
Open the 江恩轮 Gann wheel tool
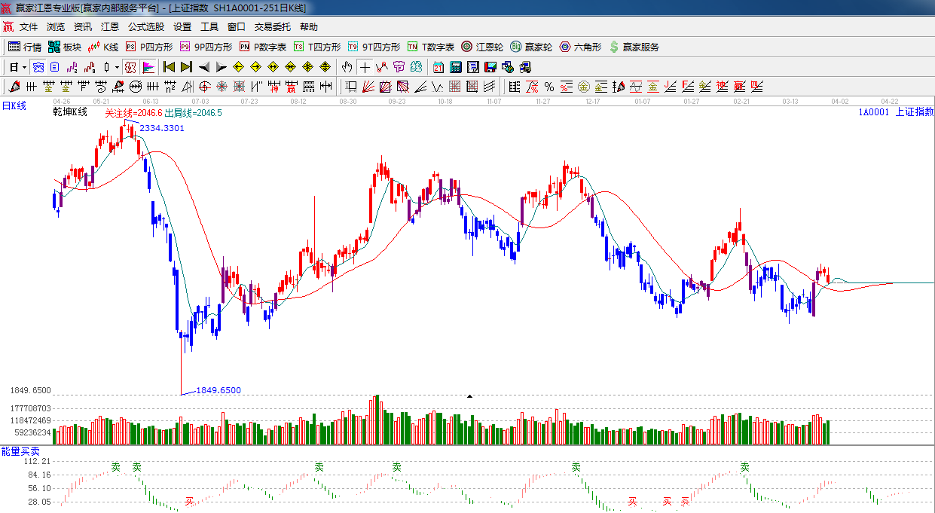(467, 47)
